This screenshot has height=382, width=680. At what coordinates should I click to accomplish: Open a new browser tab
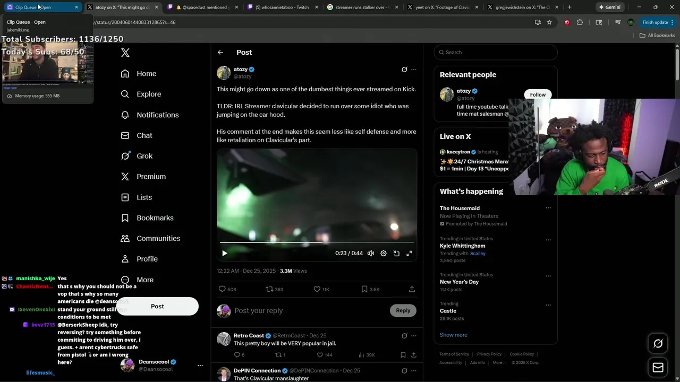(x=569, y=7)
